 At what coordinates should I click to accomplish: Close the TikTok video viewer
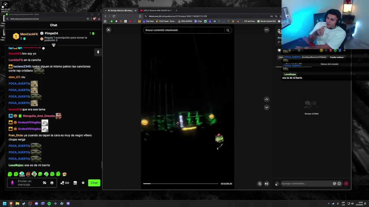(108, 30)
